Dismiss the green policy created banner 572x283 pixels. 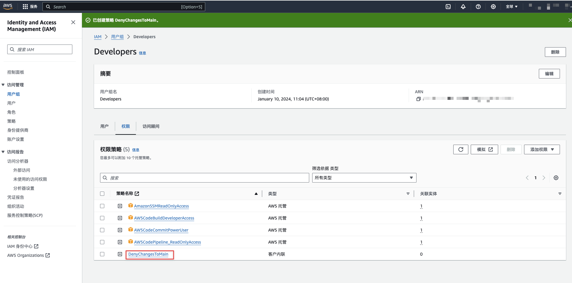570,20
